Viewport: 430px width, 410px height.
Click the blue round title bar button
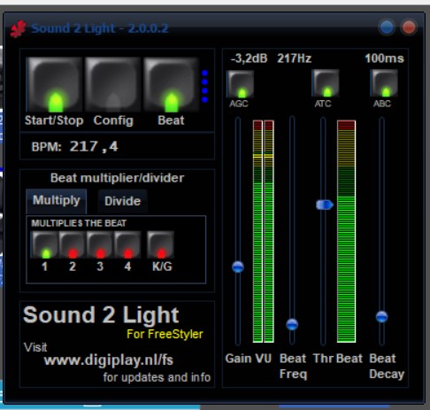click(x=387, y=27)
